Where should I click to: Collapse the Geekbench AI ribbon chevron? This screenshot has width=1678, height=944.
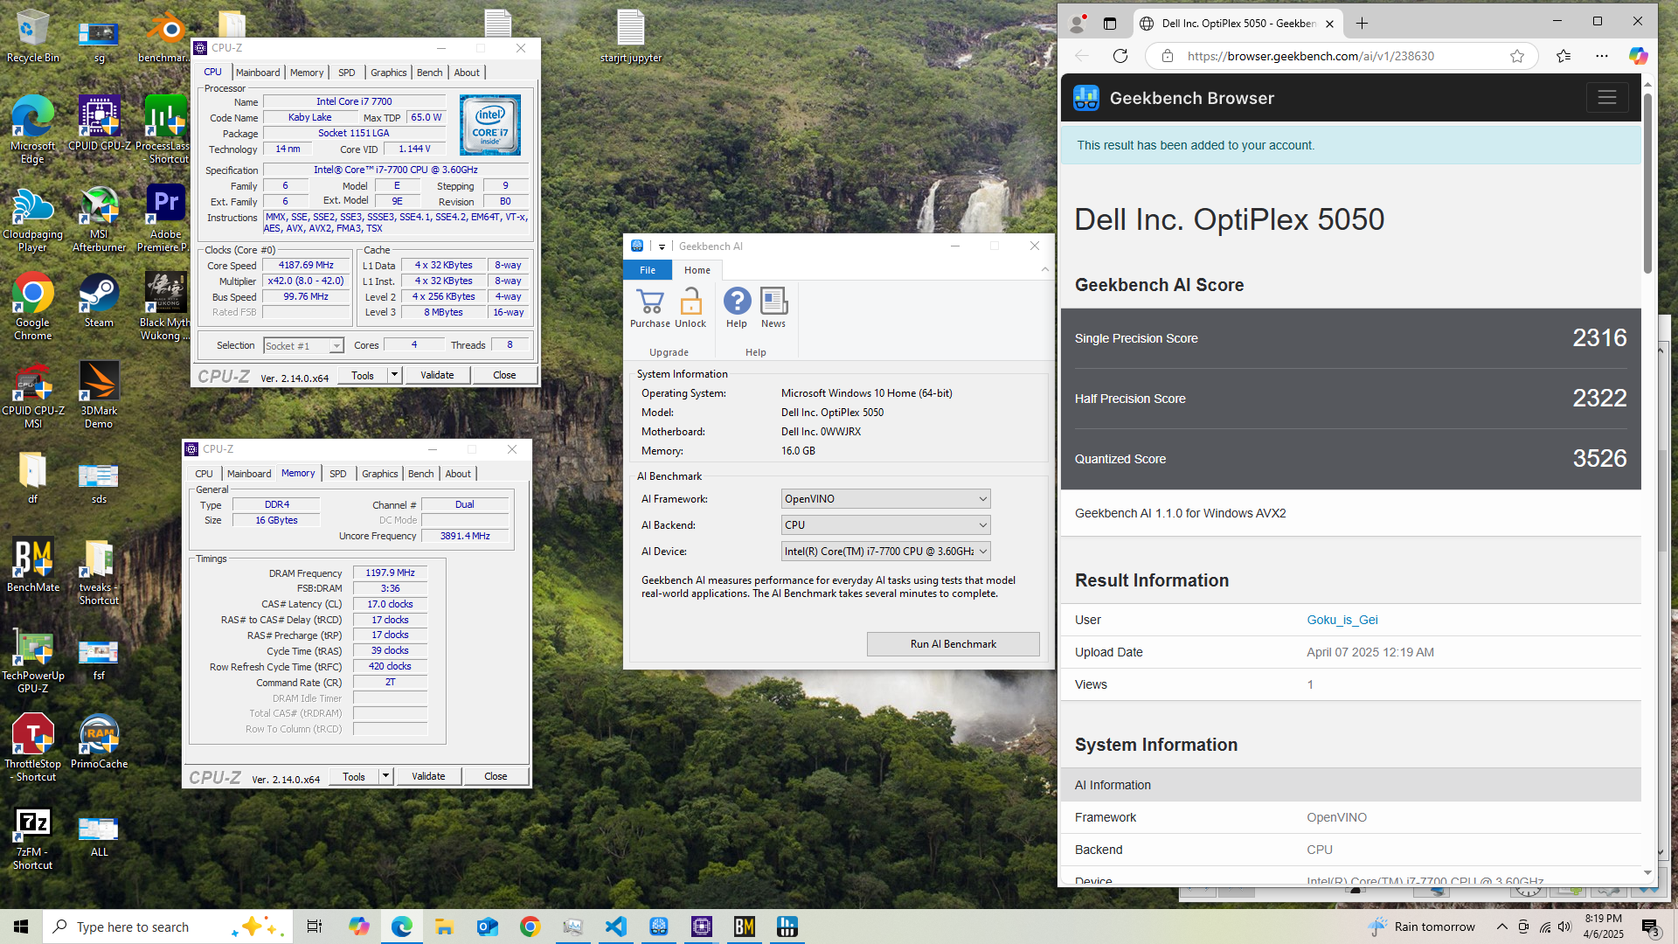1044,270
